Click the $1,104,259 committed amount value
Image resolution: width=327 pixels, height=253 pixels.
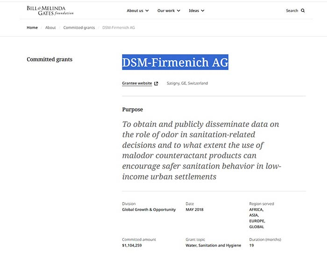[132, 246]
